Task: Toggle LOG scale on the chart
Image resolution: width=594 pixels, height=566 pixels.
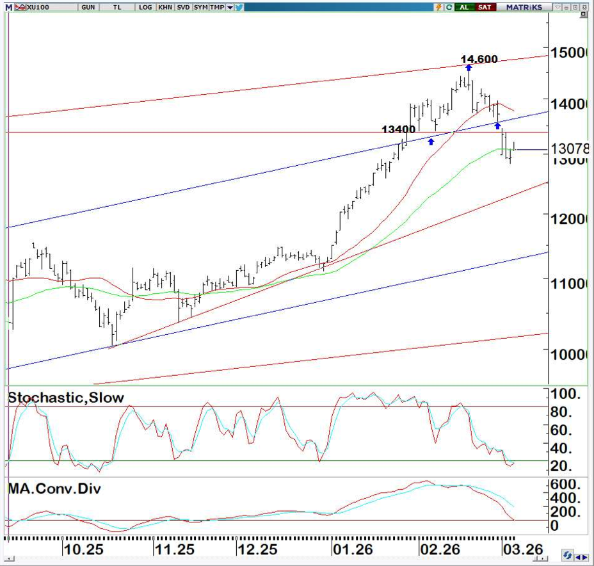Action: pyautogui.click(x=147, y=7)
